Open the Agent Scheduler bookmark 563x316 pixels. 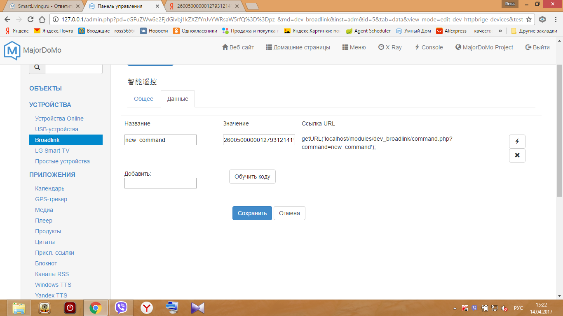coord(368,31)
